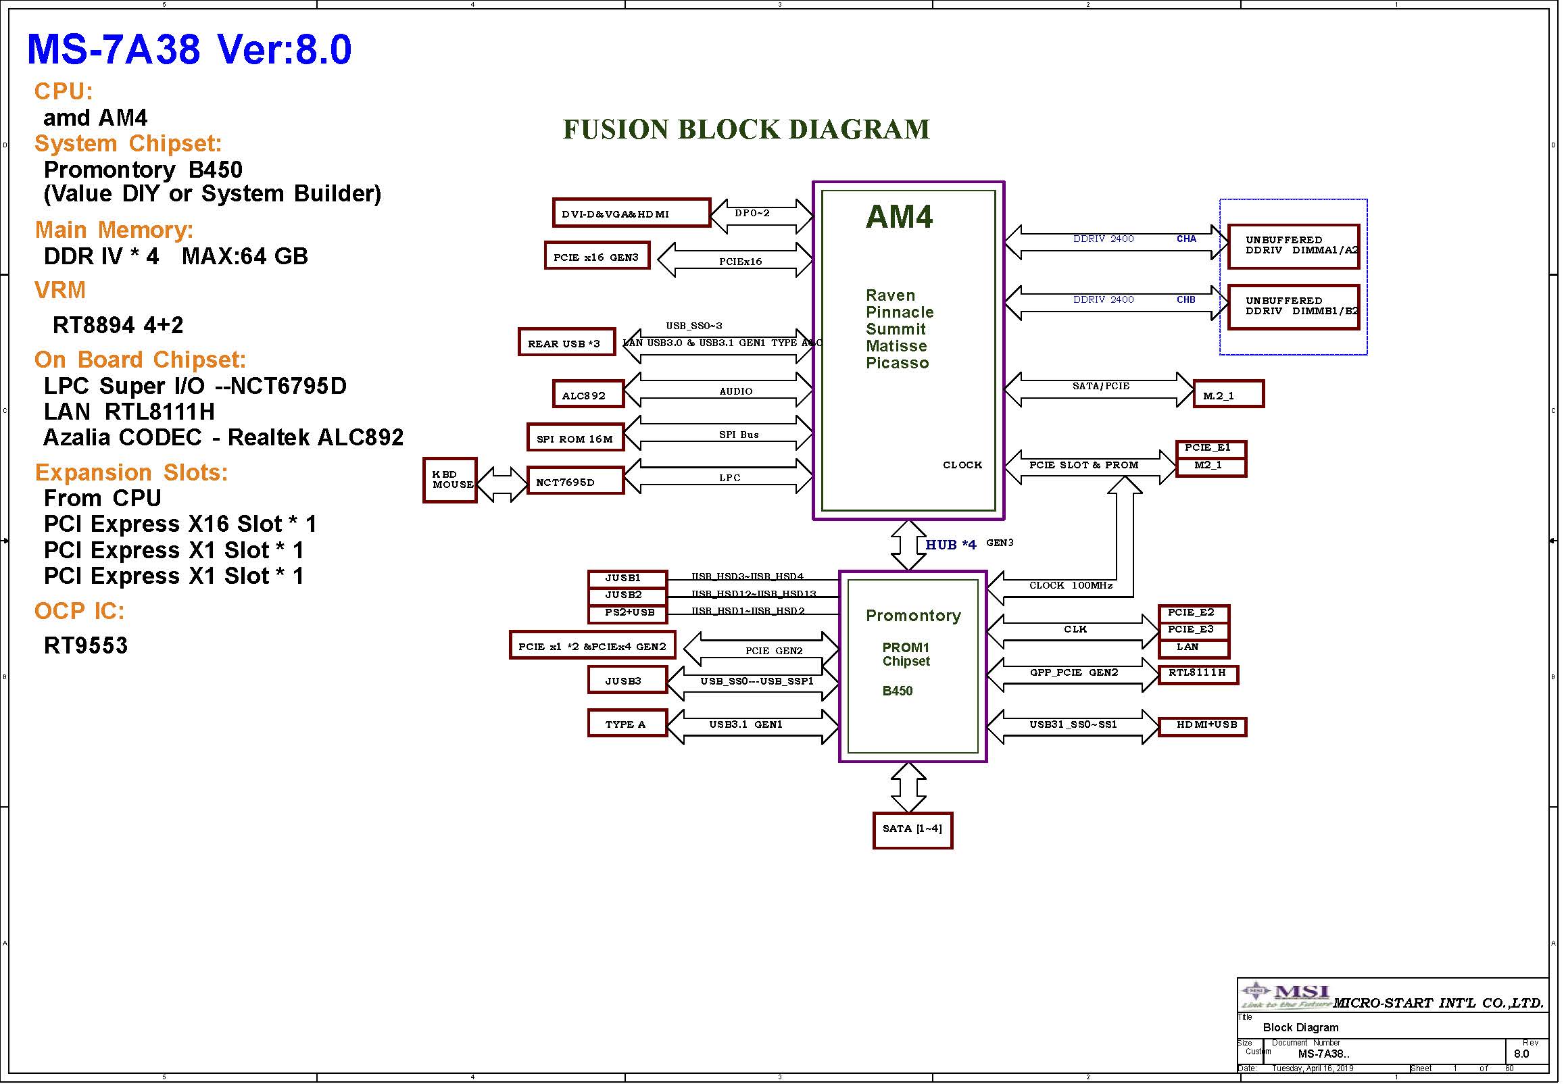Viewport: 1566px width, 1084px height.
Task: Select the "HUB *4" label
Action: coord(951,545)
